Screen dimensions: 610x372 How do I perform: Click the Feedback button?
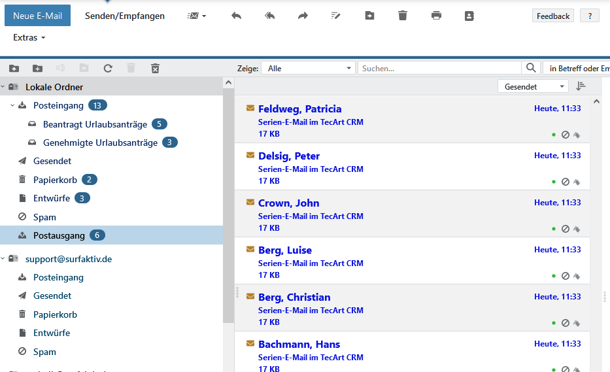point(553,16)
